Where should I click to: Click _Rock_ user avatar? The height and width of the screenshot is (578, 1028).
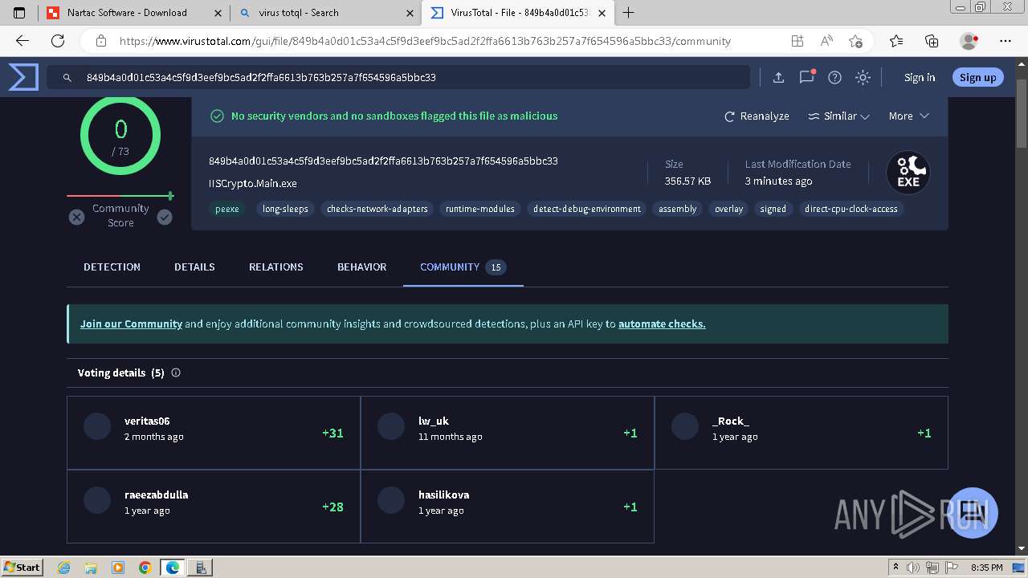coord(685,426)
